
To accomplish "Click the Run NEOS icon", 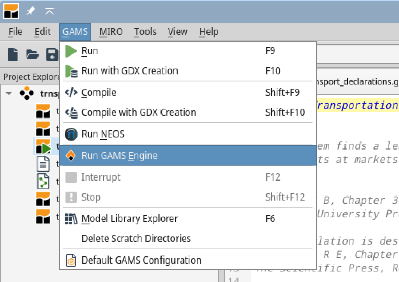I will tap(71, 134).
